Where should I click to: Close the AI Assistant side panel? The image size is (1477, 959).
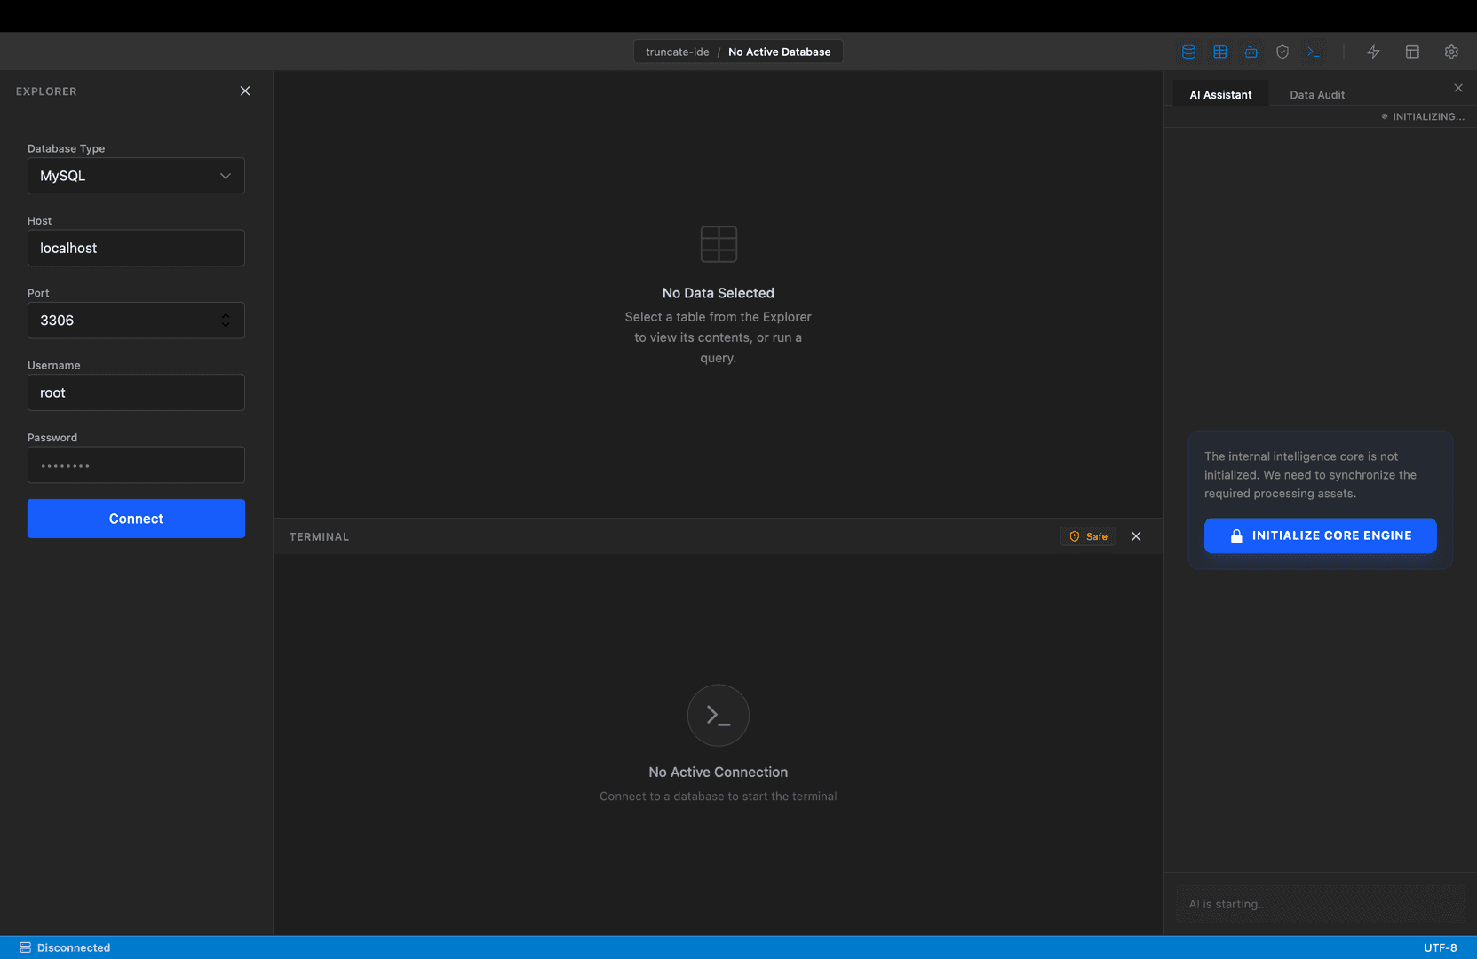point(1458,88)
